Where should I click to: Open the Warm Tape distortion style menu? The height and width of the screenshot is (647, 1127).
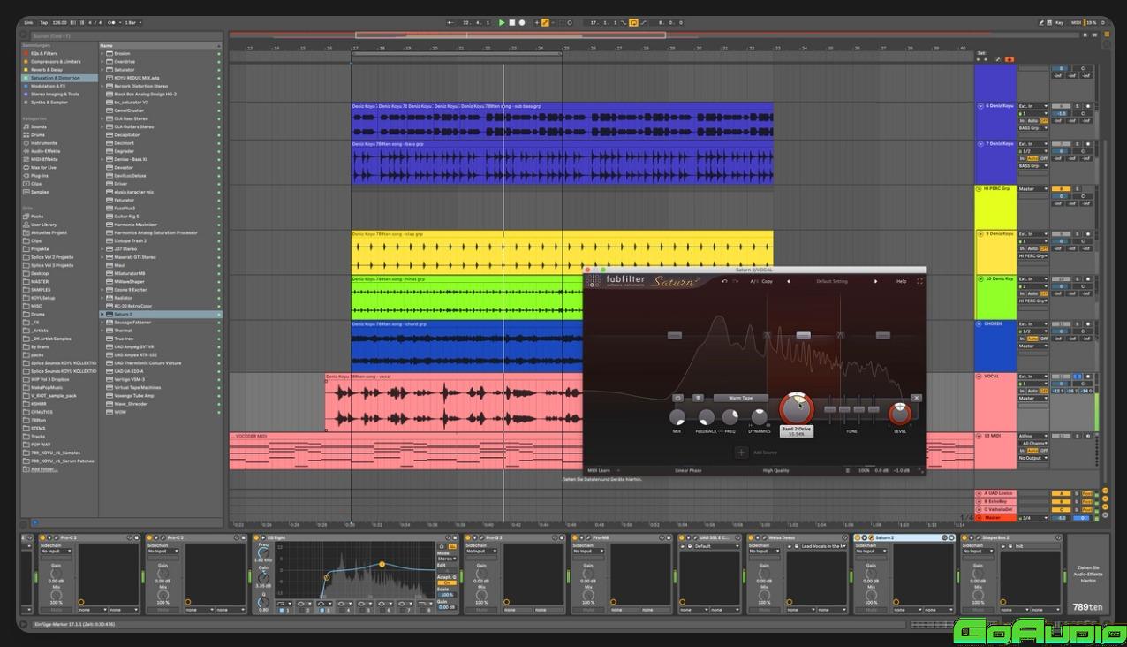[x=740, y=398]
